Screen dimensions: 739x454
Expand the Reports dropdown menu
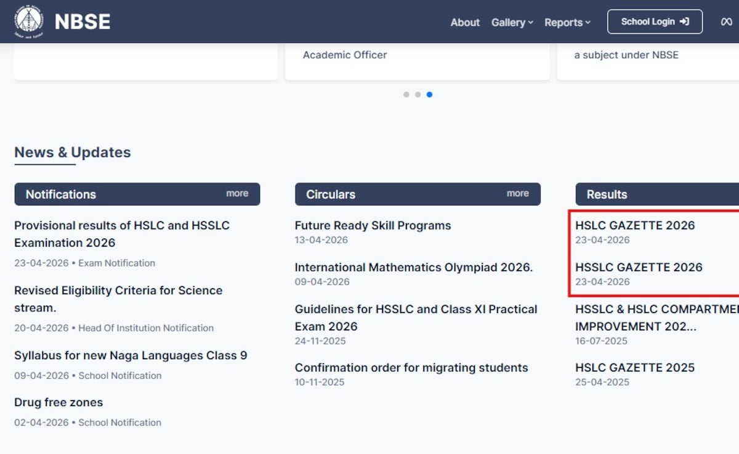(567, 22)
